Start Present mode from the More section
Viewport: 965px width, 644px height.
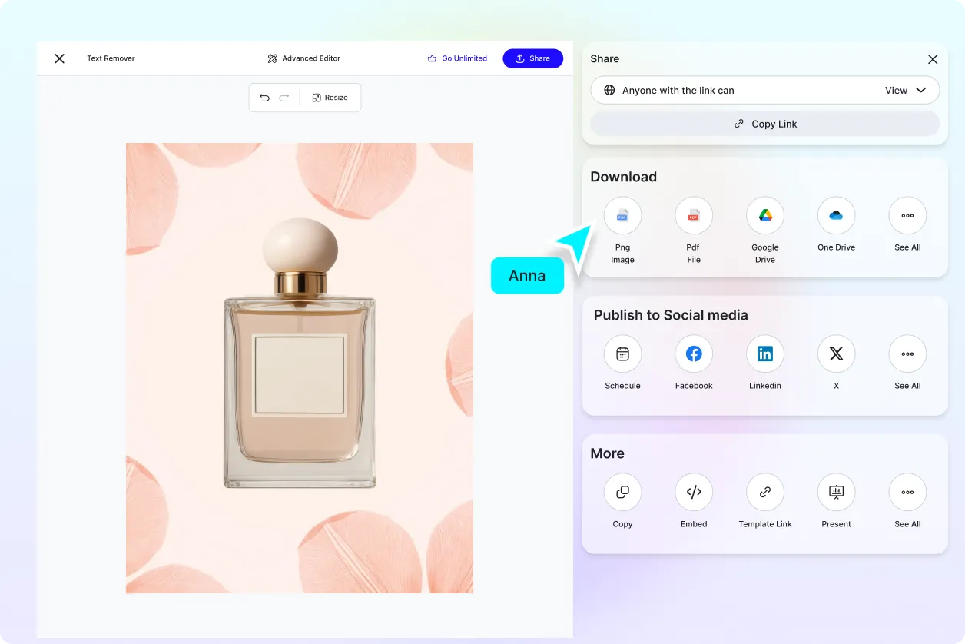coord(836,492)
